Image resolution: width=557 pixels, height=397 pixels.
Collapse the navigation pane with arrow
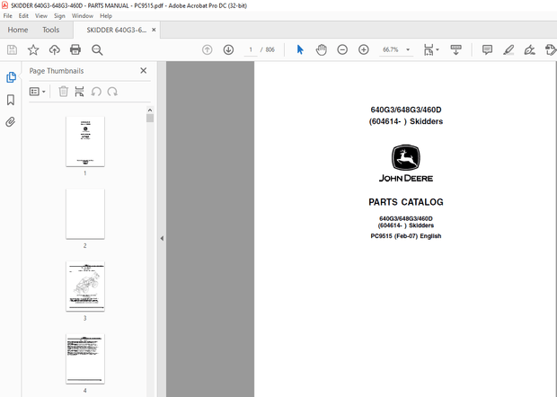[x=162, y=238]
